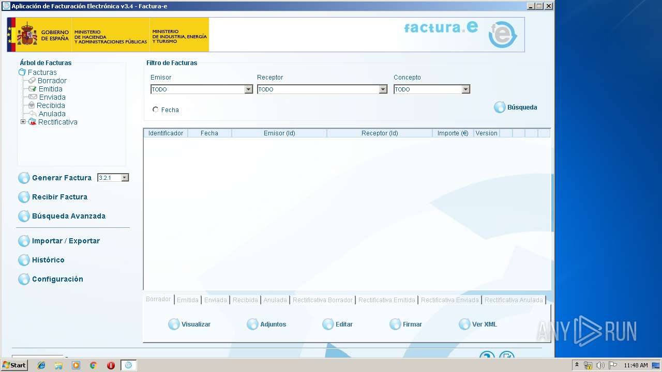This screenshot has height=372, width=662.
Task: Click the Anulada arrow icon in tree
Action: [33, 114]
